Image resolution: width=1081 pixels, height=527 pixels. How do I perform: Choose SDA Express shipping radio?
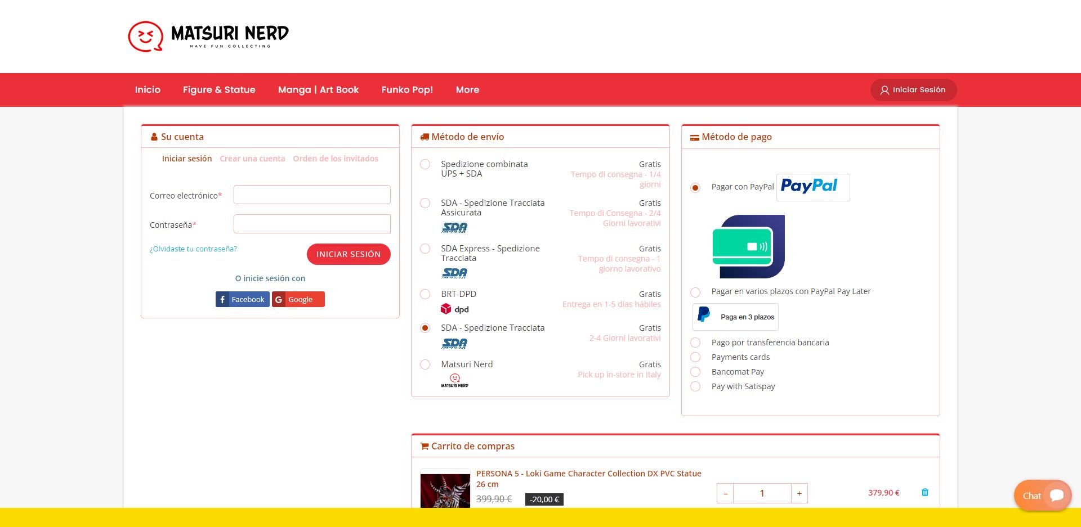pyautogui.click(x=425, y=249)
